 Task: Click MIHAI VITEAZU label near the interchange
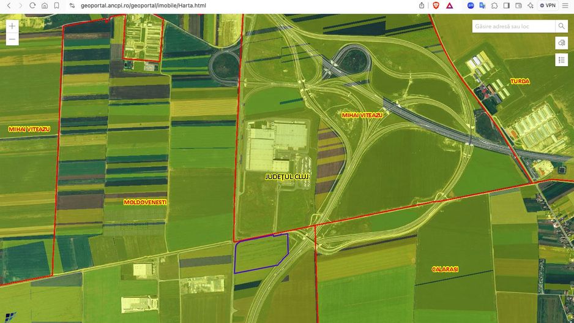coord(362,115)
